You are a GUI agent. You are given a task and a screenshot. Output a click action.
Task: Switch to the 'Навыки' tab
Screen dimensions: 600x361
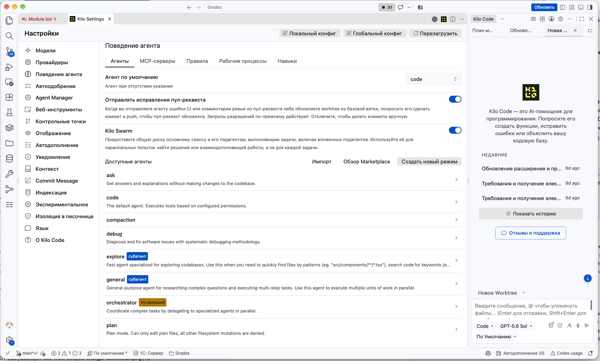click(x=287, y=61)
